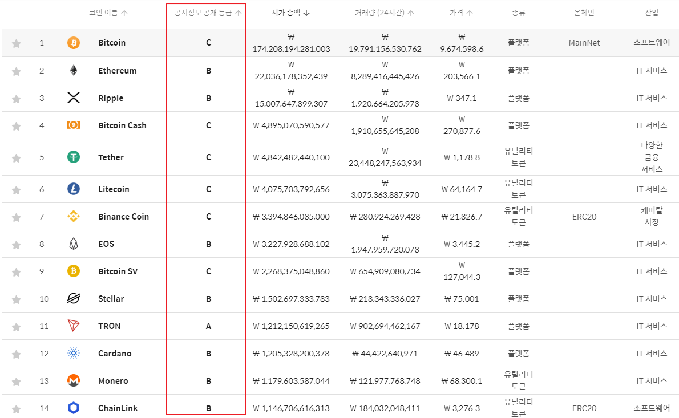
Task: Click Ripple's price ₩ 347.1
Action: coord(462,98)
